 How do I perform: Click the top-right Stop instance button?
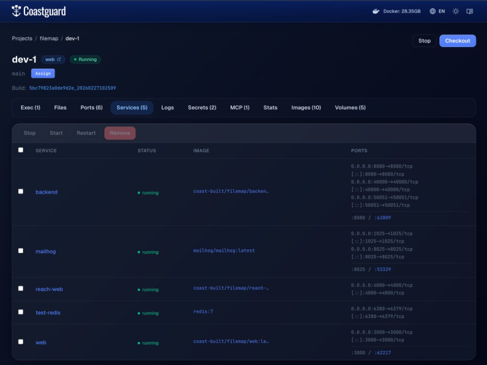pyautogui.click(x=424, y=41)
